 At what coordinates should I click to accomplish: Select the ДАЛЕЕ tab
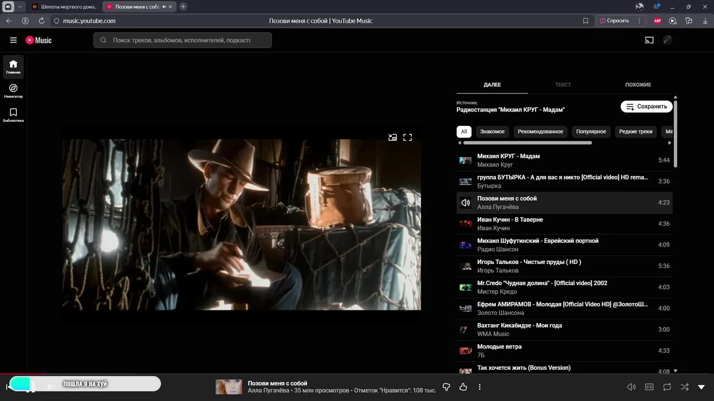click(x=492, y=85)
